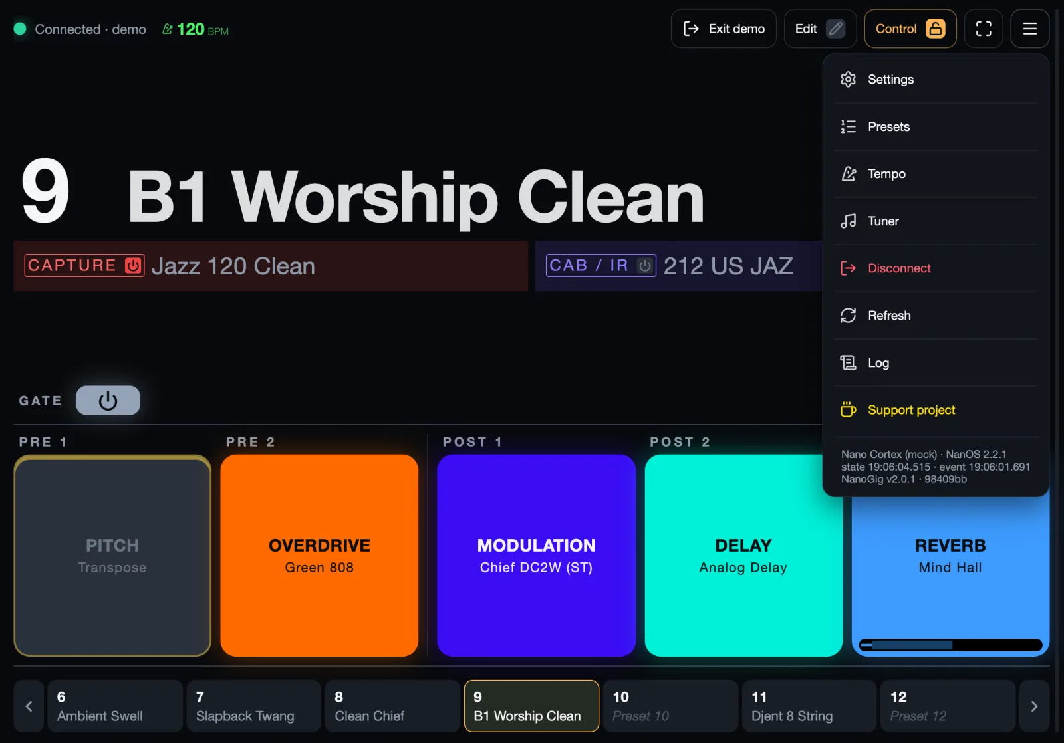The width and height of the screenshot is (1064, 743).
Task: Click the Control lock icon
Action: [x=935, y=29]
